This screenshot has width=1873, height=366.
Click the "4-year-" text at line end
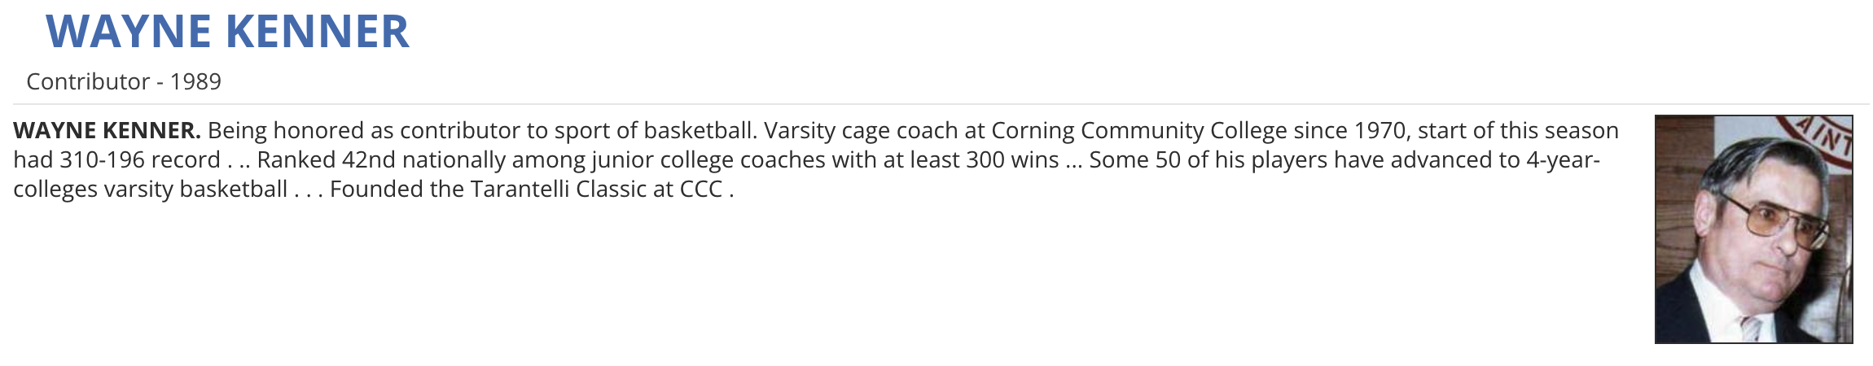[x=1564, y=159]
